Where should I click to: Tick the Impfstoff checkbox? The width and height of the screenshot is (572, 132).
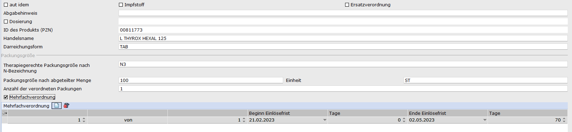coord(121,5)
